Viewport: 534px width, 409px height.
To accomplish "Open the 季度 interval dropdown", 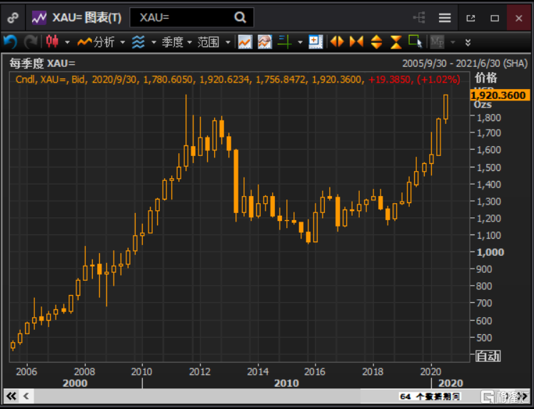I will pyautogui.click(x=176, y=42).
